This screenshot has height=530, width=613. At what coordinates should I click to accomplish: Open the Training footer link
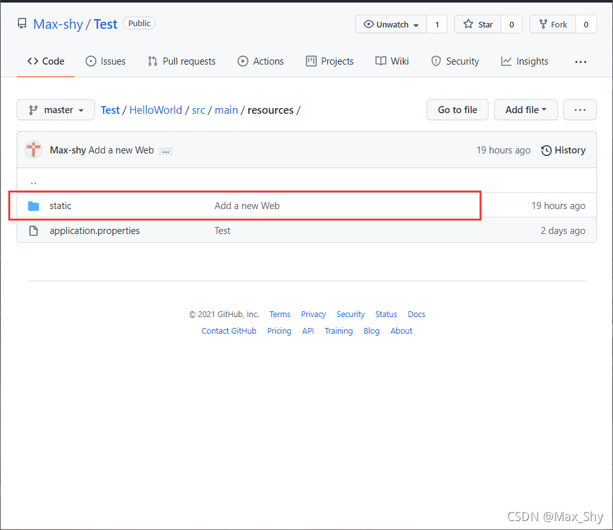coord(338,331)
